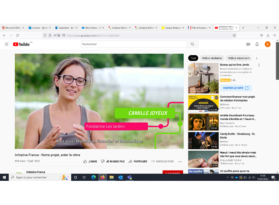Open Nœud très simple video title
The image size is (279, 205).
[x=238, y=154]
